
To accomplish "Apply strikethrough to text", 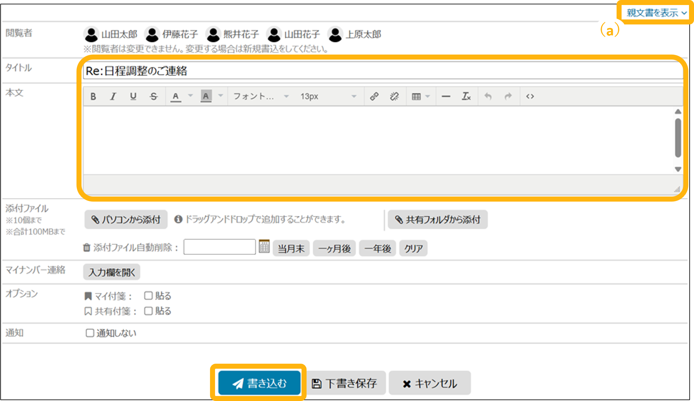I will click(153, 96).
